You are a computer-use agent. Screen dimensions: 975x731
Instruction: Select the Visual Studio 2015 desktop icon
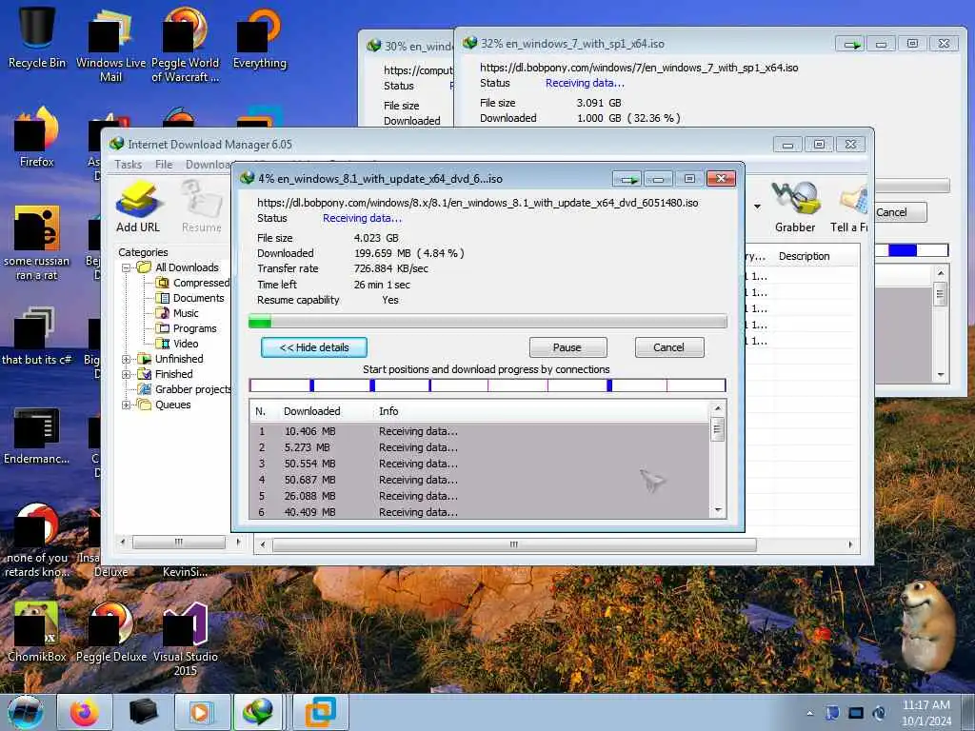[186, 639]
